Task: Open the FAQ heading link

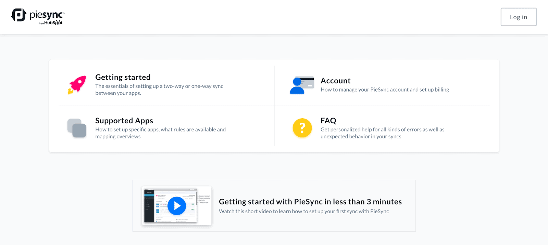Action: (328, 121)
